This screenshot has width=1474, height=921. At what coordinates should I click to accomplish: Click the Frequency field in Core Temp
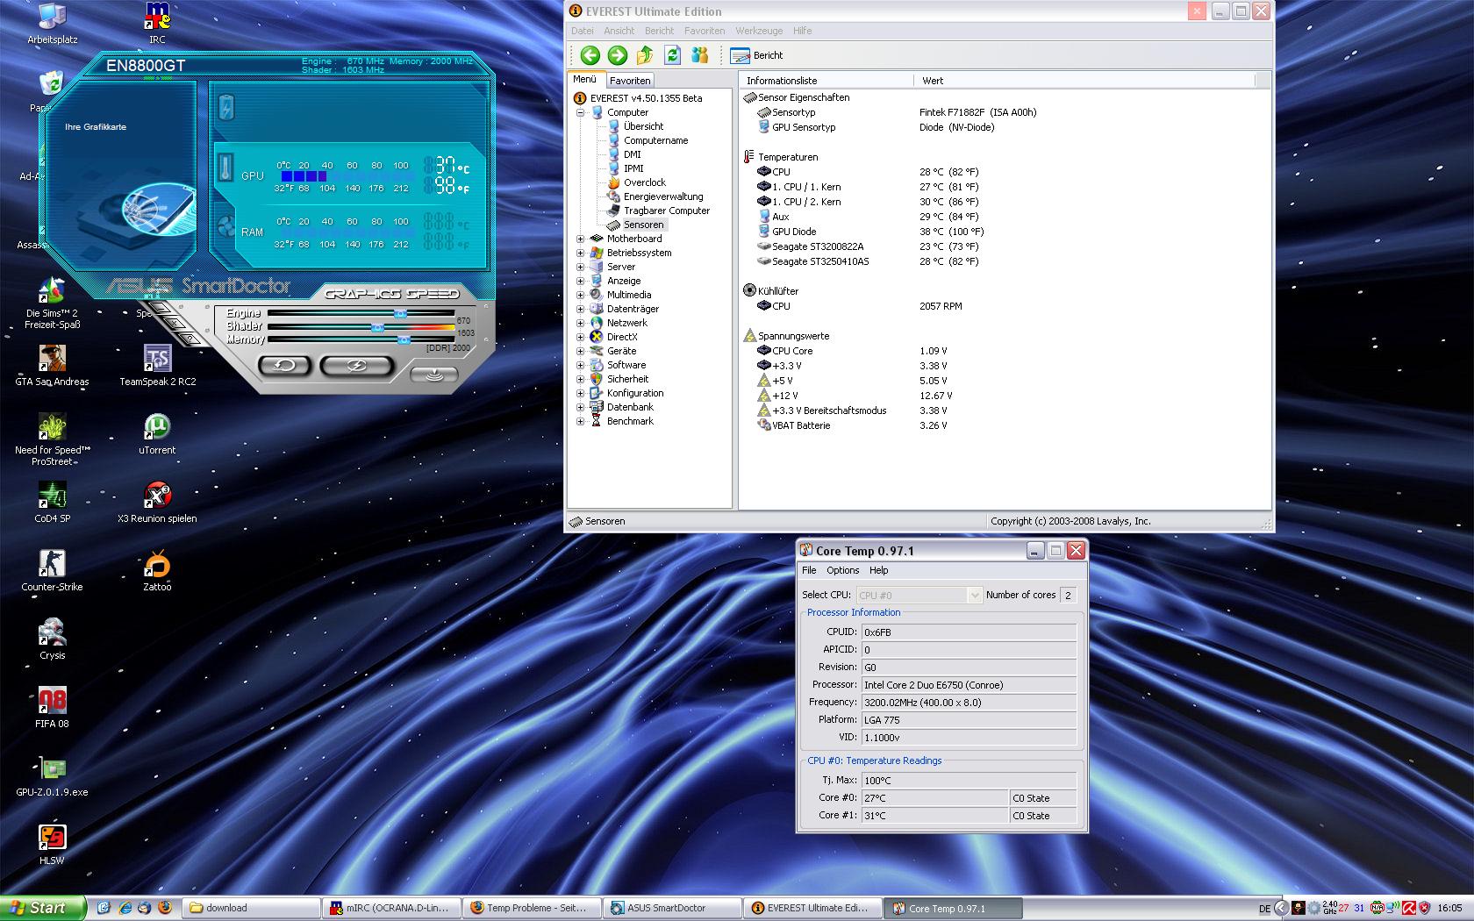pyautogui.click(x=969, y=703)
